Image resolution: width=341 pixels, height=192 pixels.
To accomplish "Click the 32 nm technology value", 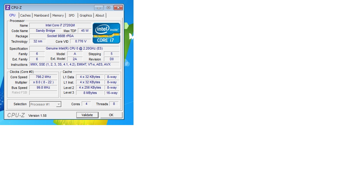I will click(38, 41).
